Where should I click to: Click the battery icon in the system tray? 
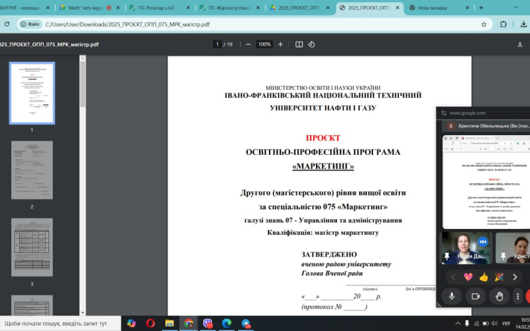486,323
